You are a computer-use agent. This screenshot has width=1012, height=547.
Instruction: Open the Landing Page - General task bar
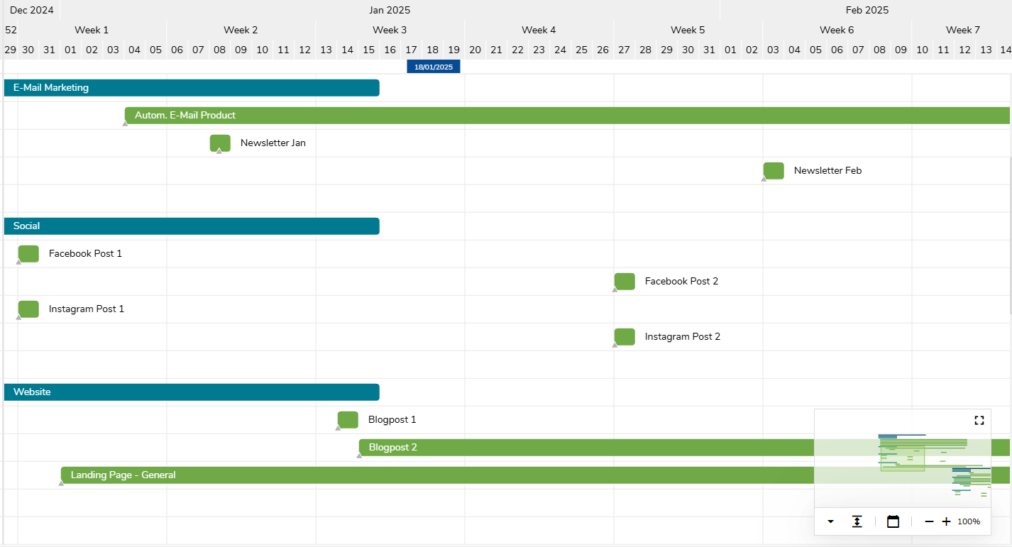437,475
